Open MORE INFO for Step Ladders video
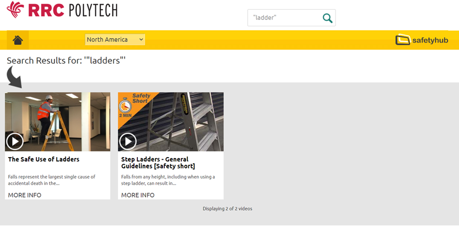The image size is (459, 226). click(x=137, y=195)
